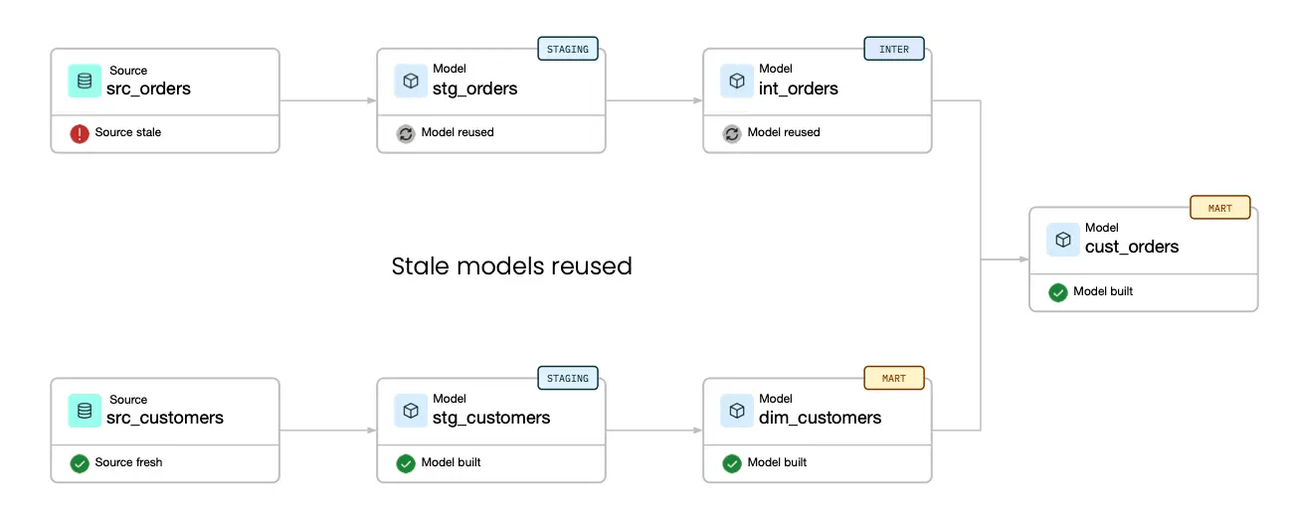
Task: Click the dim_customers model cube icon
Action: coord(737,410)
